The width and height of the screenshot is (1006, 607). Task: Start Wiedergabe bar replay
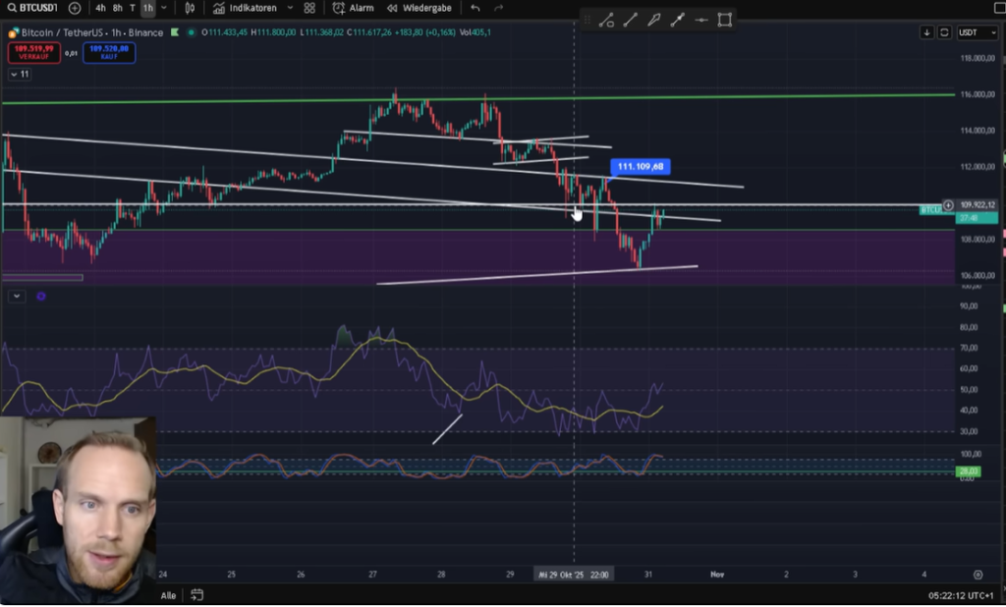pyautogui.click(x=418, y=8)
